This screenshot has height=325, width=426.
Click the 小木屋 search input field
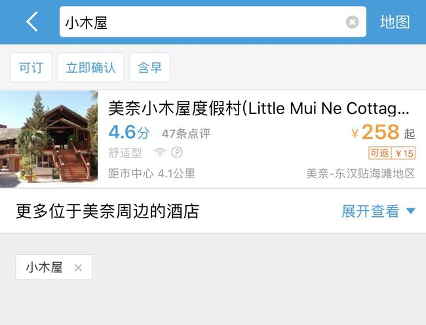213,22
